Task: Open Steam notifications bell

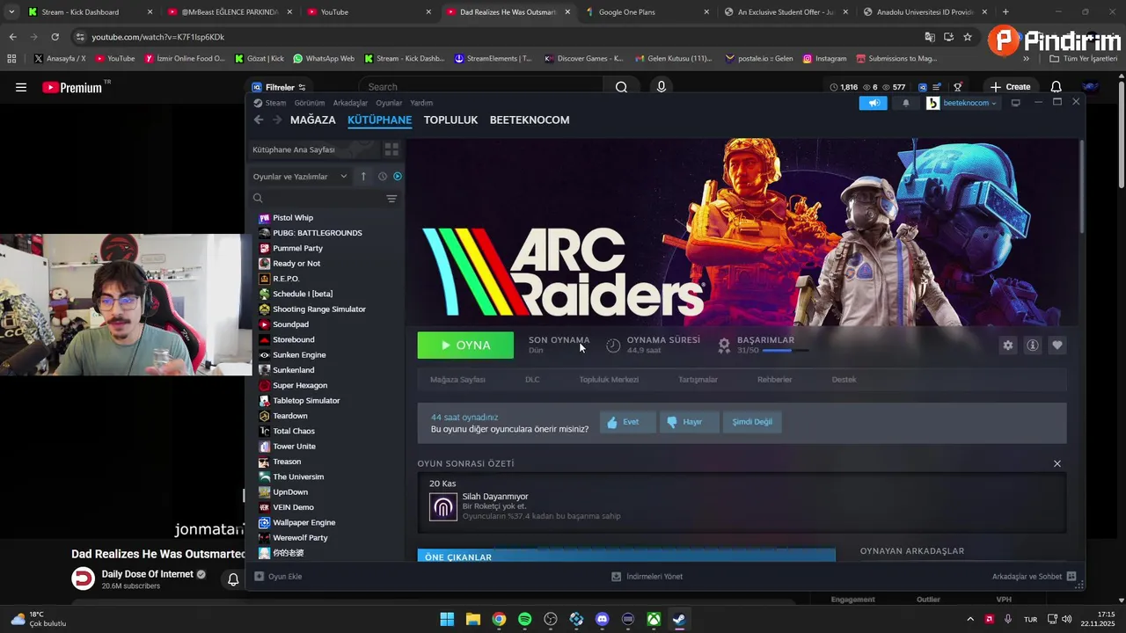Action: pos(906,103)
